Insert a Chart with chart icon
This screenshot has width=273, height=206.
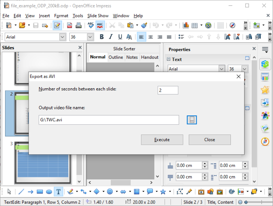[186, 25]
